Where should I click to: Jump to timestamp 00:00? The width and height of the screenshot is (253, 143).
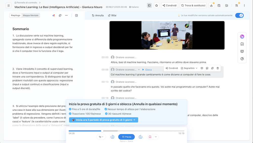[x=105, y=57]
